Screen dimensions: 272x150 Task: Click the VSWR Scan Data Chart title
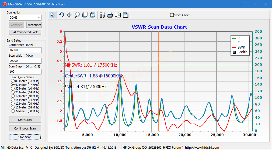(159, 27)
